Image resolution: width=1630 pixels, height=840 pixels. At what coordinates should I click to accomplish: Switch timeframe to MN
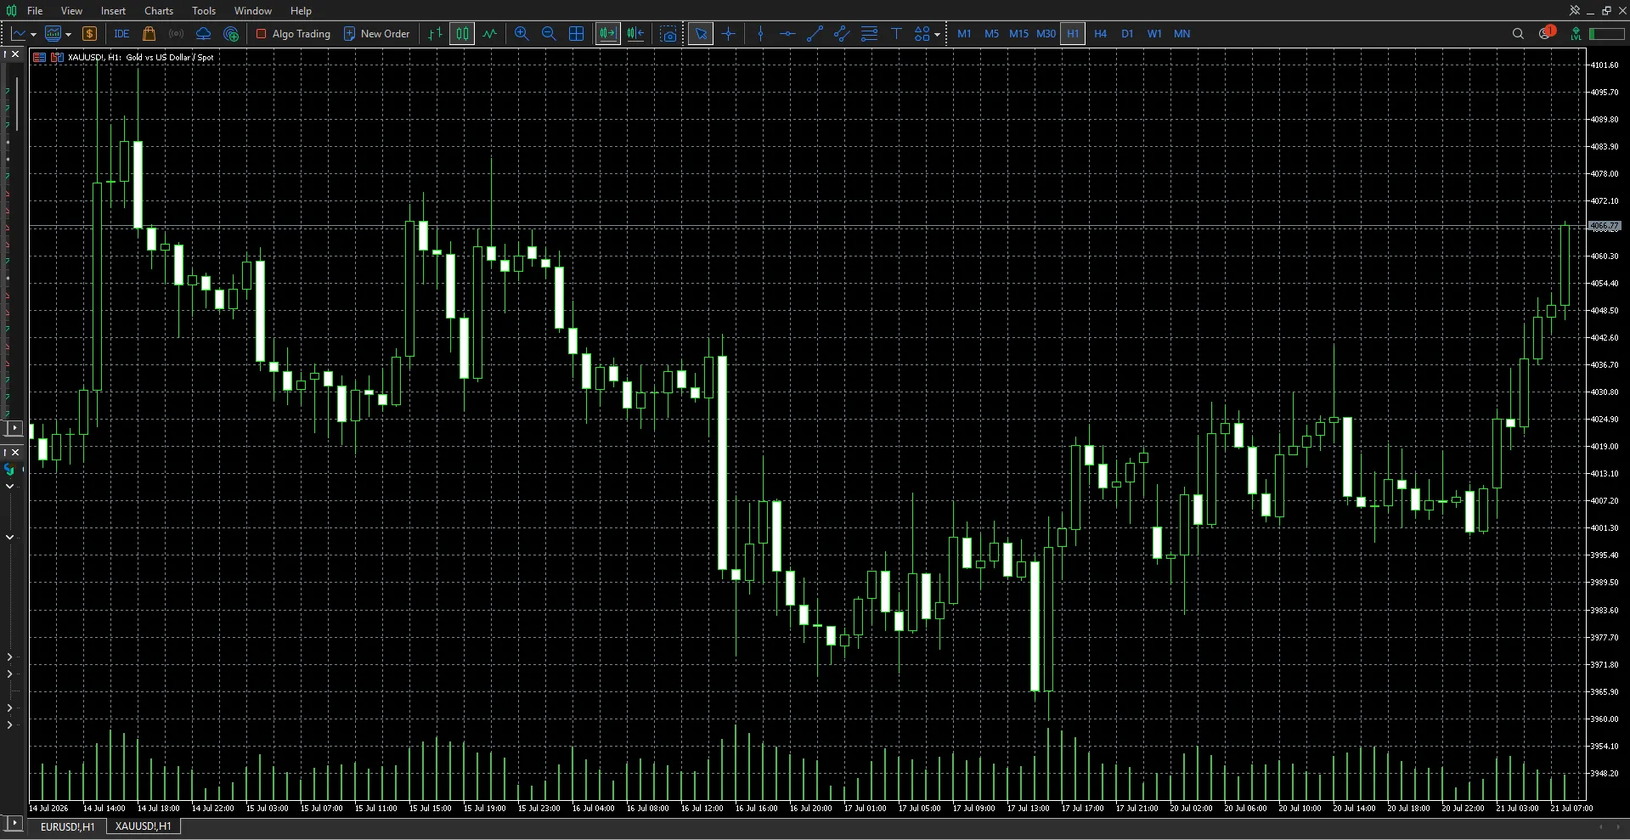[x=1182, y=34]
